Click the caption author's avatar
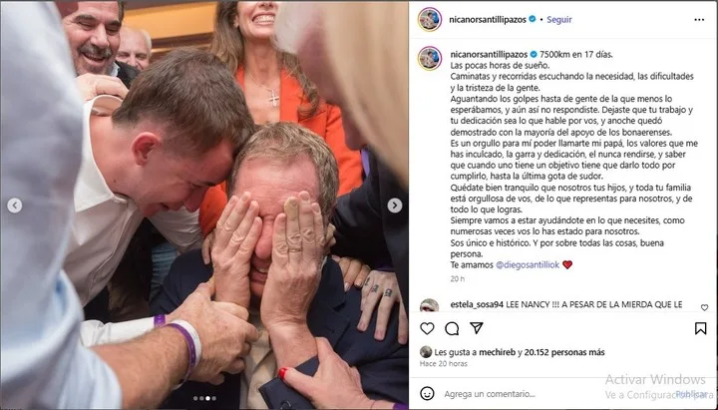This screenshot has width=718, height=410. (430, 58)
